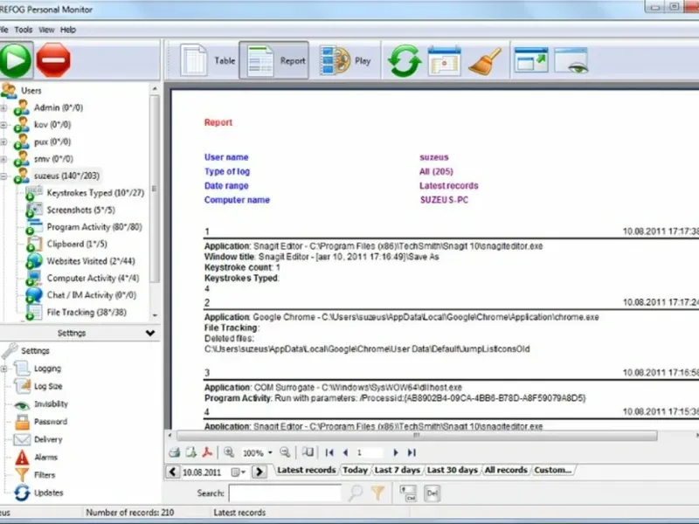The image size is (699, 524).
Task: Select user suzeus (140*/203)
Action: [x=66, y=176]
